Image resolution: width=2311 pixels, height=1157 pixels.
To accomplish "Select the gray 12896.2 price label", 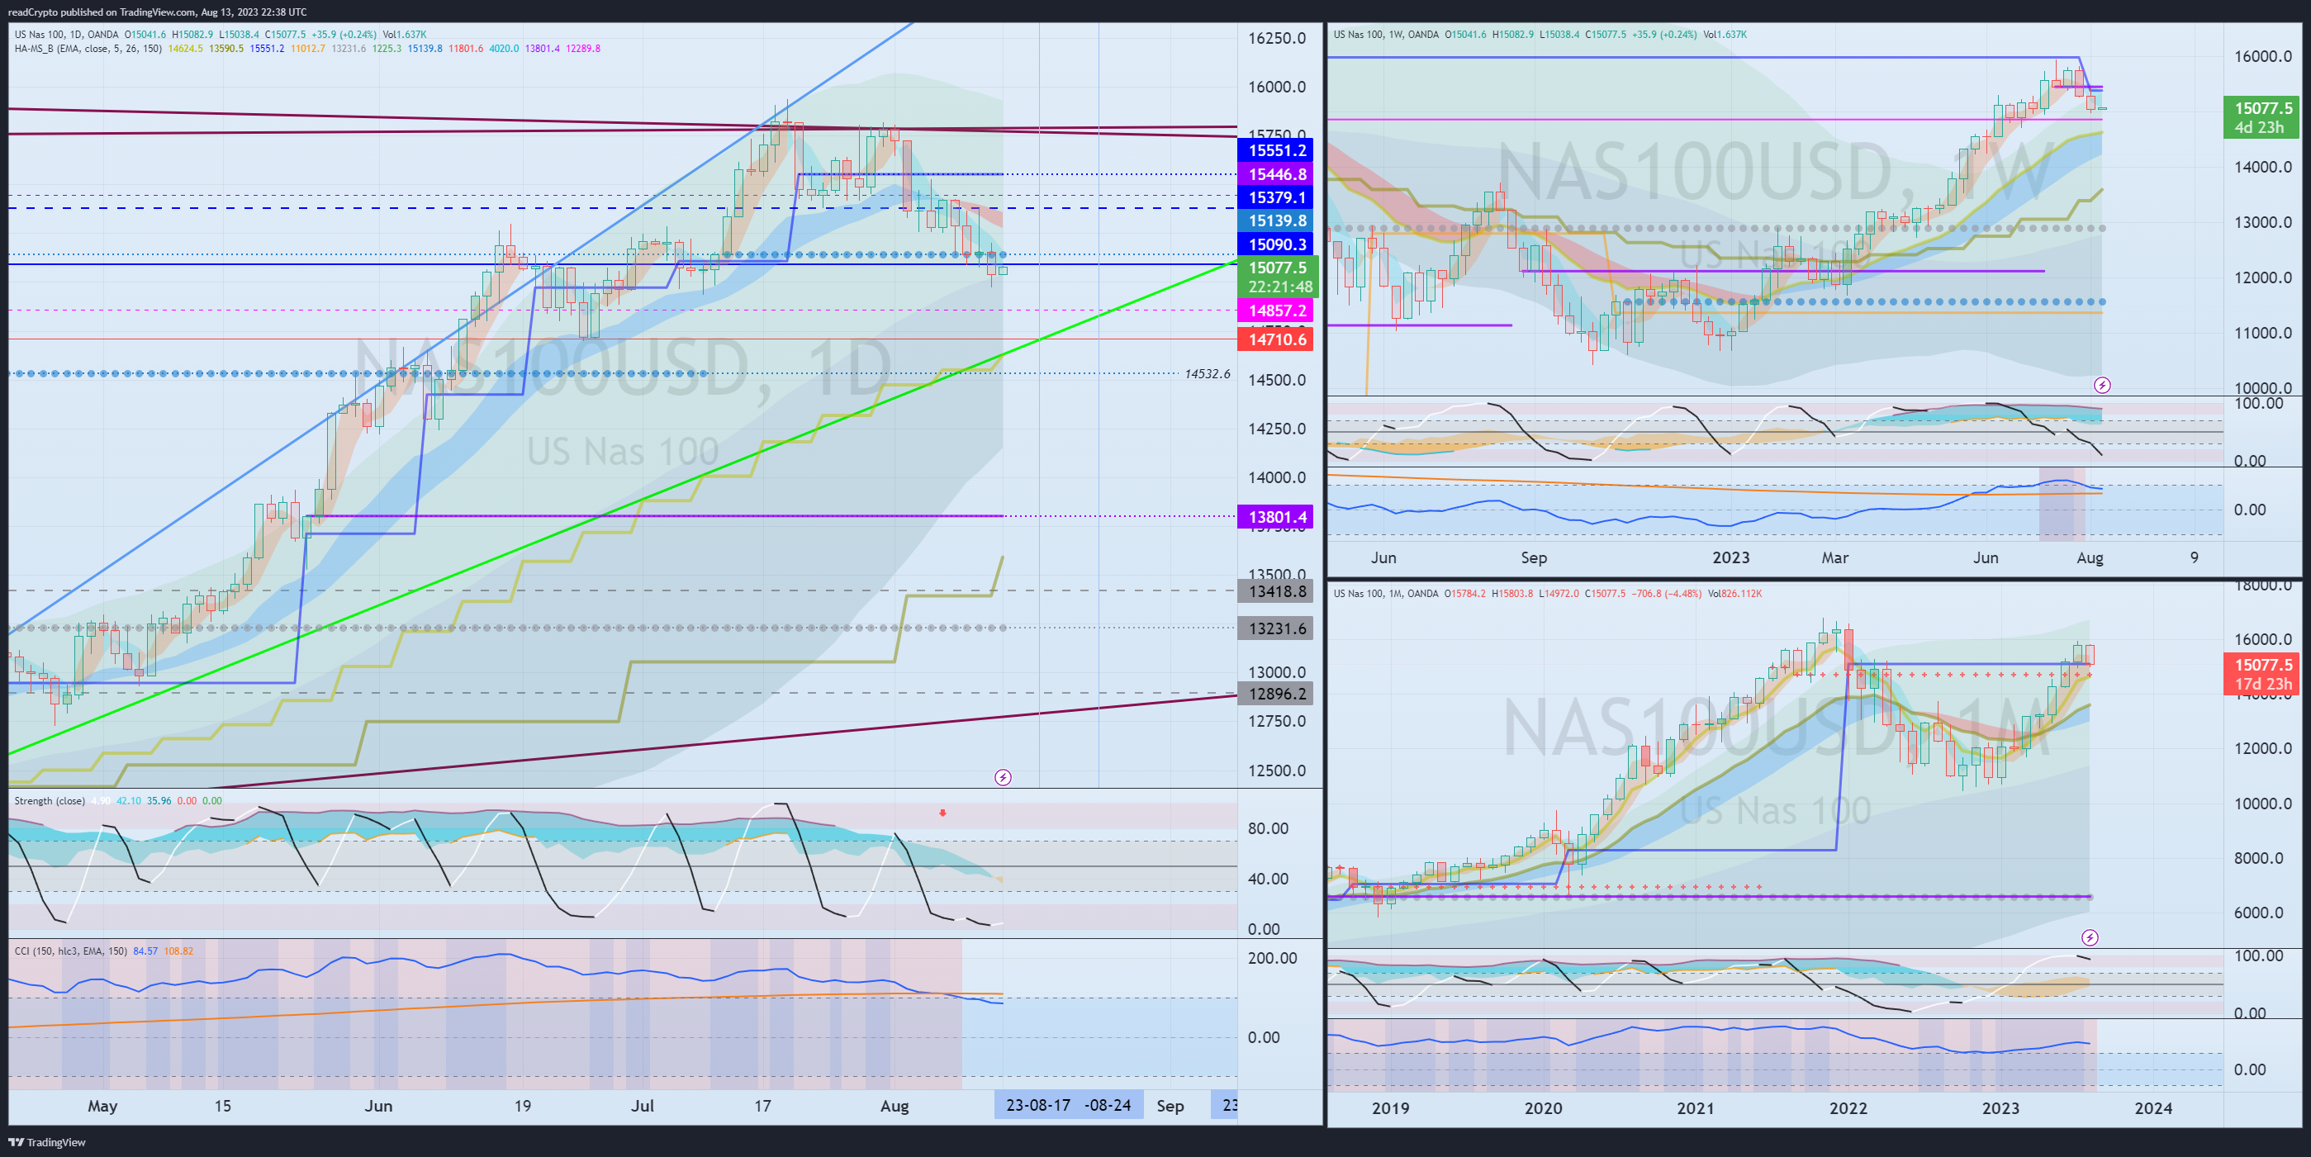I will point(1274,694).
